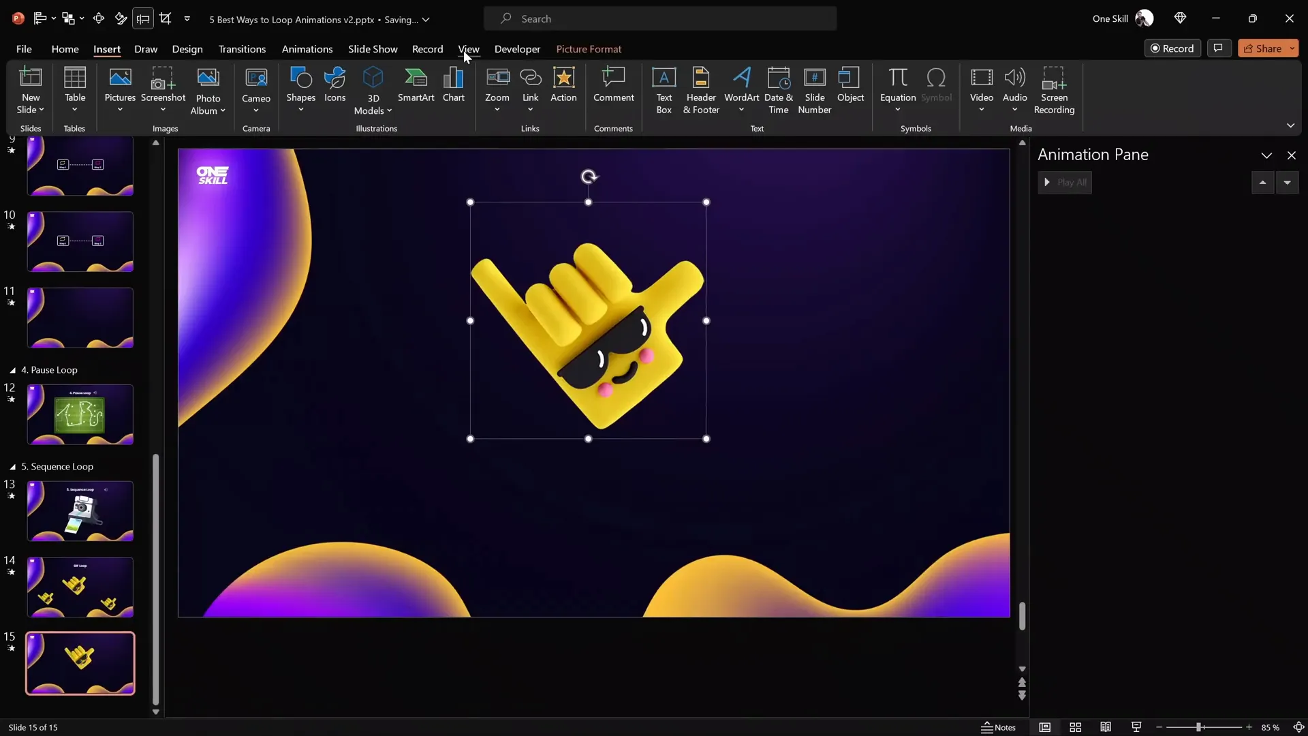Click the zoom slider handle
Screen dimensions: 1308x736
(1198, 728)
